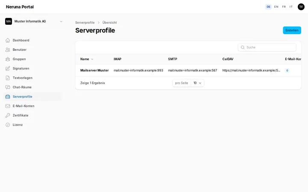This screenshot has width=308, height=192.
Task: Click the CalDAV https URL cell
Action: click(x=251, y=70)
